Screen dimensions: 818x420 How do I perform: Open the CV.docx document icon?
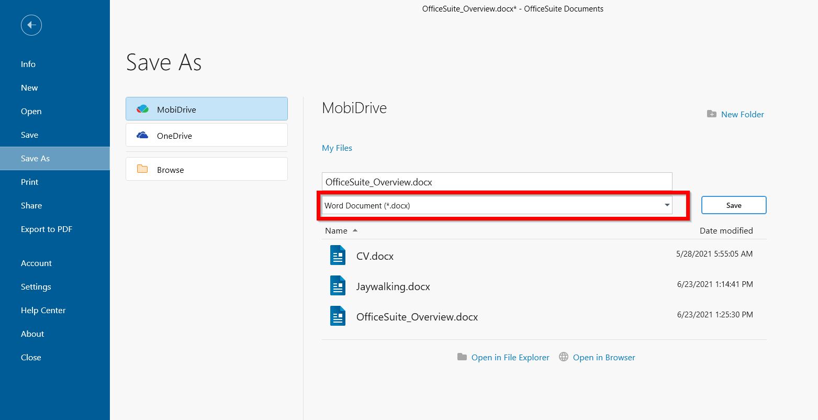coord(338,256)
